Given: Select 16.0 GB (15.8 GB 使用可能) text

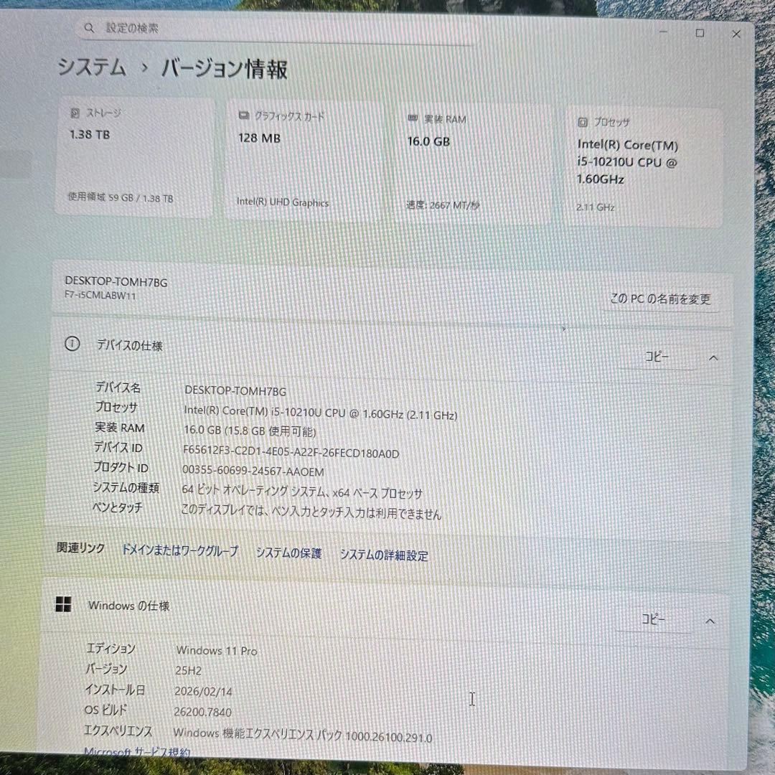Looking at the screenshot, I should click(x=250, y=431).
